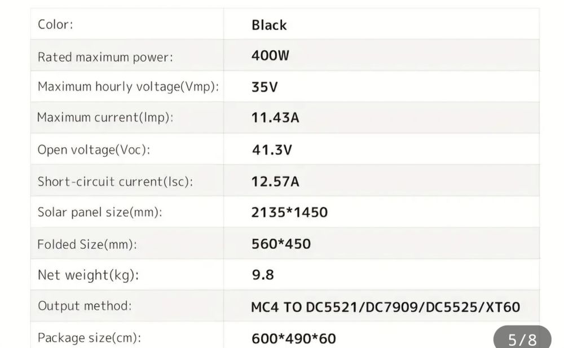Select the 41.3V open voltage value

(x=271, y=150)
